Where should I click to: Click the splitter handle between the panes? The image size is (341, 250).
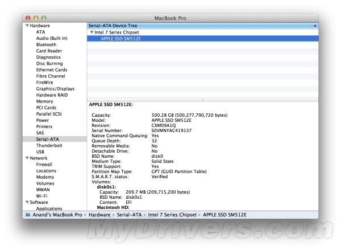pyautogui.click(x=203, y=99)
